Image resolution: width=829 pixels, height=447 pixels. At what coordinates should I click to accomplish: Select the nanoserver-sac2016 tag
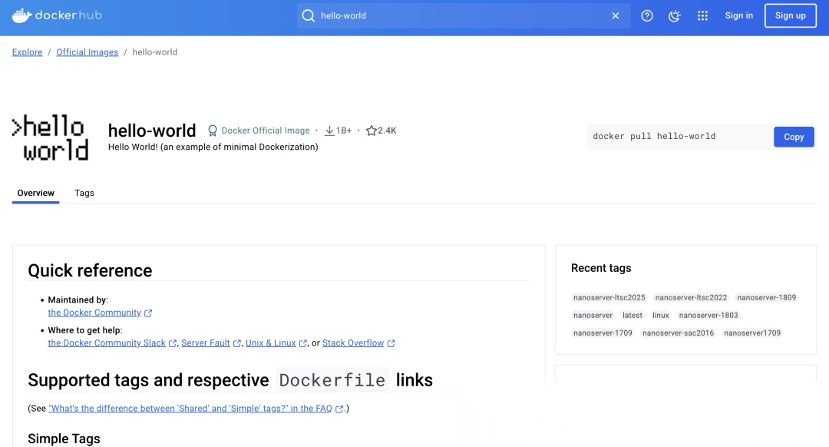(679, 333)
